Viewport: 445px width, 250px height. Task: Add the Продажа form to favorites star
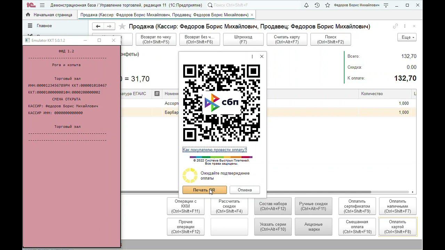coord(122,26)
